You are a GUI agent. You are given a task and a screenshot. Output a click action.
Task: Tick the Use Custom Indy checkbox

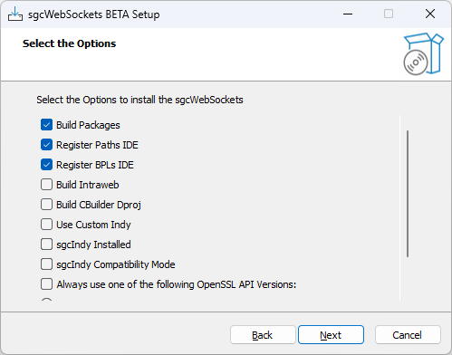point(46,225)
